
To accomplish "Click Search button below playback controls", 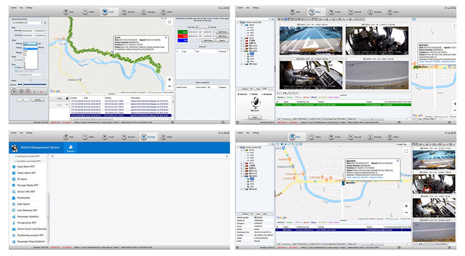I will click(37, 100).
